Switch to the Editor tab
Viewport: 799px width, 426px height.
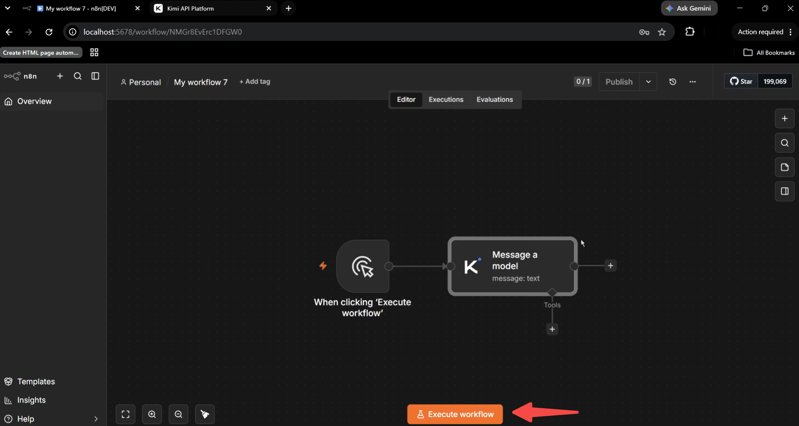click(x=406, y=99)
